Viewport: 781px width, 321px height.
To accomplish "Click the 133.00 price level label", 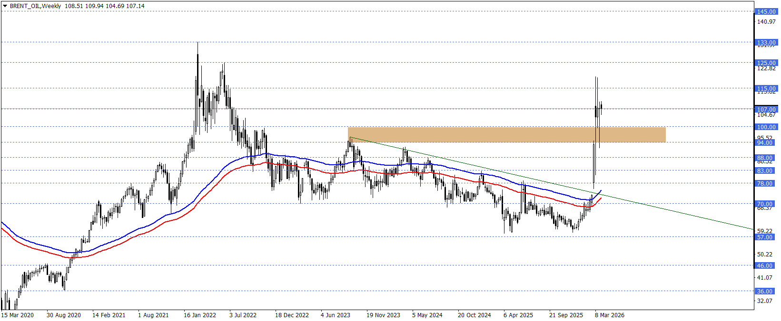I will click(766, 43).
